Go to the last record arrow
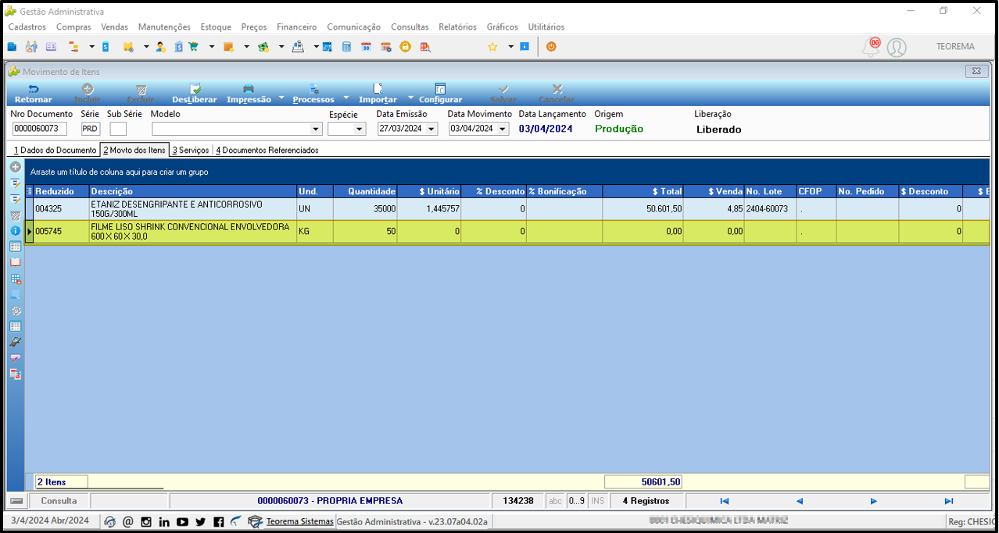Viewport: 999px width, 533px height. [x=948, y=501]
